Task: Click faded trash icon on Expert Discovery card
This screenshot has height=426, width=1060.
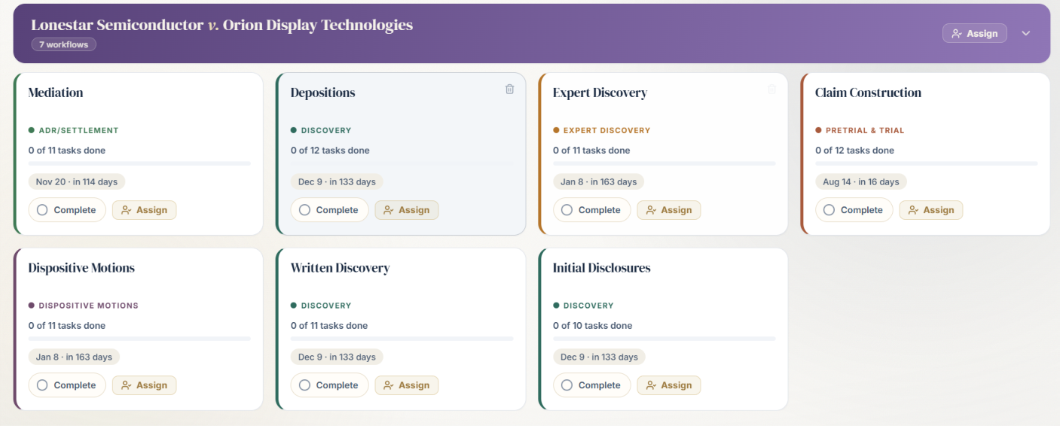Action: pos(771,89)
